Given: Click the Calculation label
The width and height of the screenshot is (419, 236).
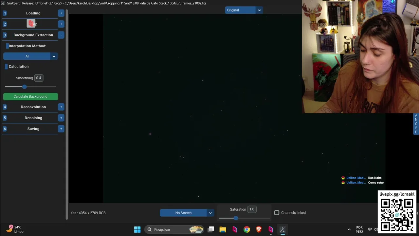Looking at the screenshot, I should pyautogui.click(x=19, y=67).
